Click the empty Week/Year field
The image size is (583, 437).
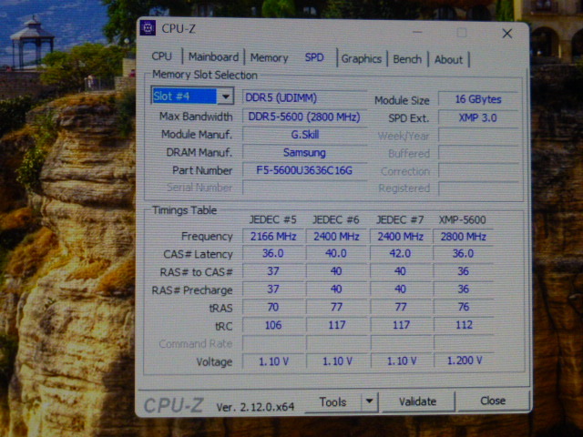(477, 136)
